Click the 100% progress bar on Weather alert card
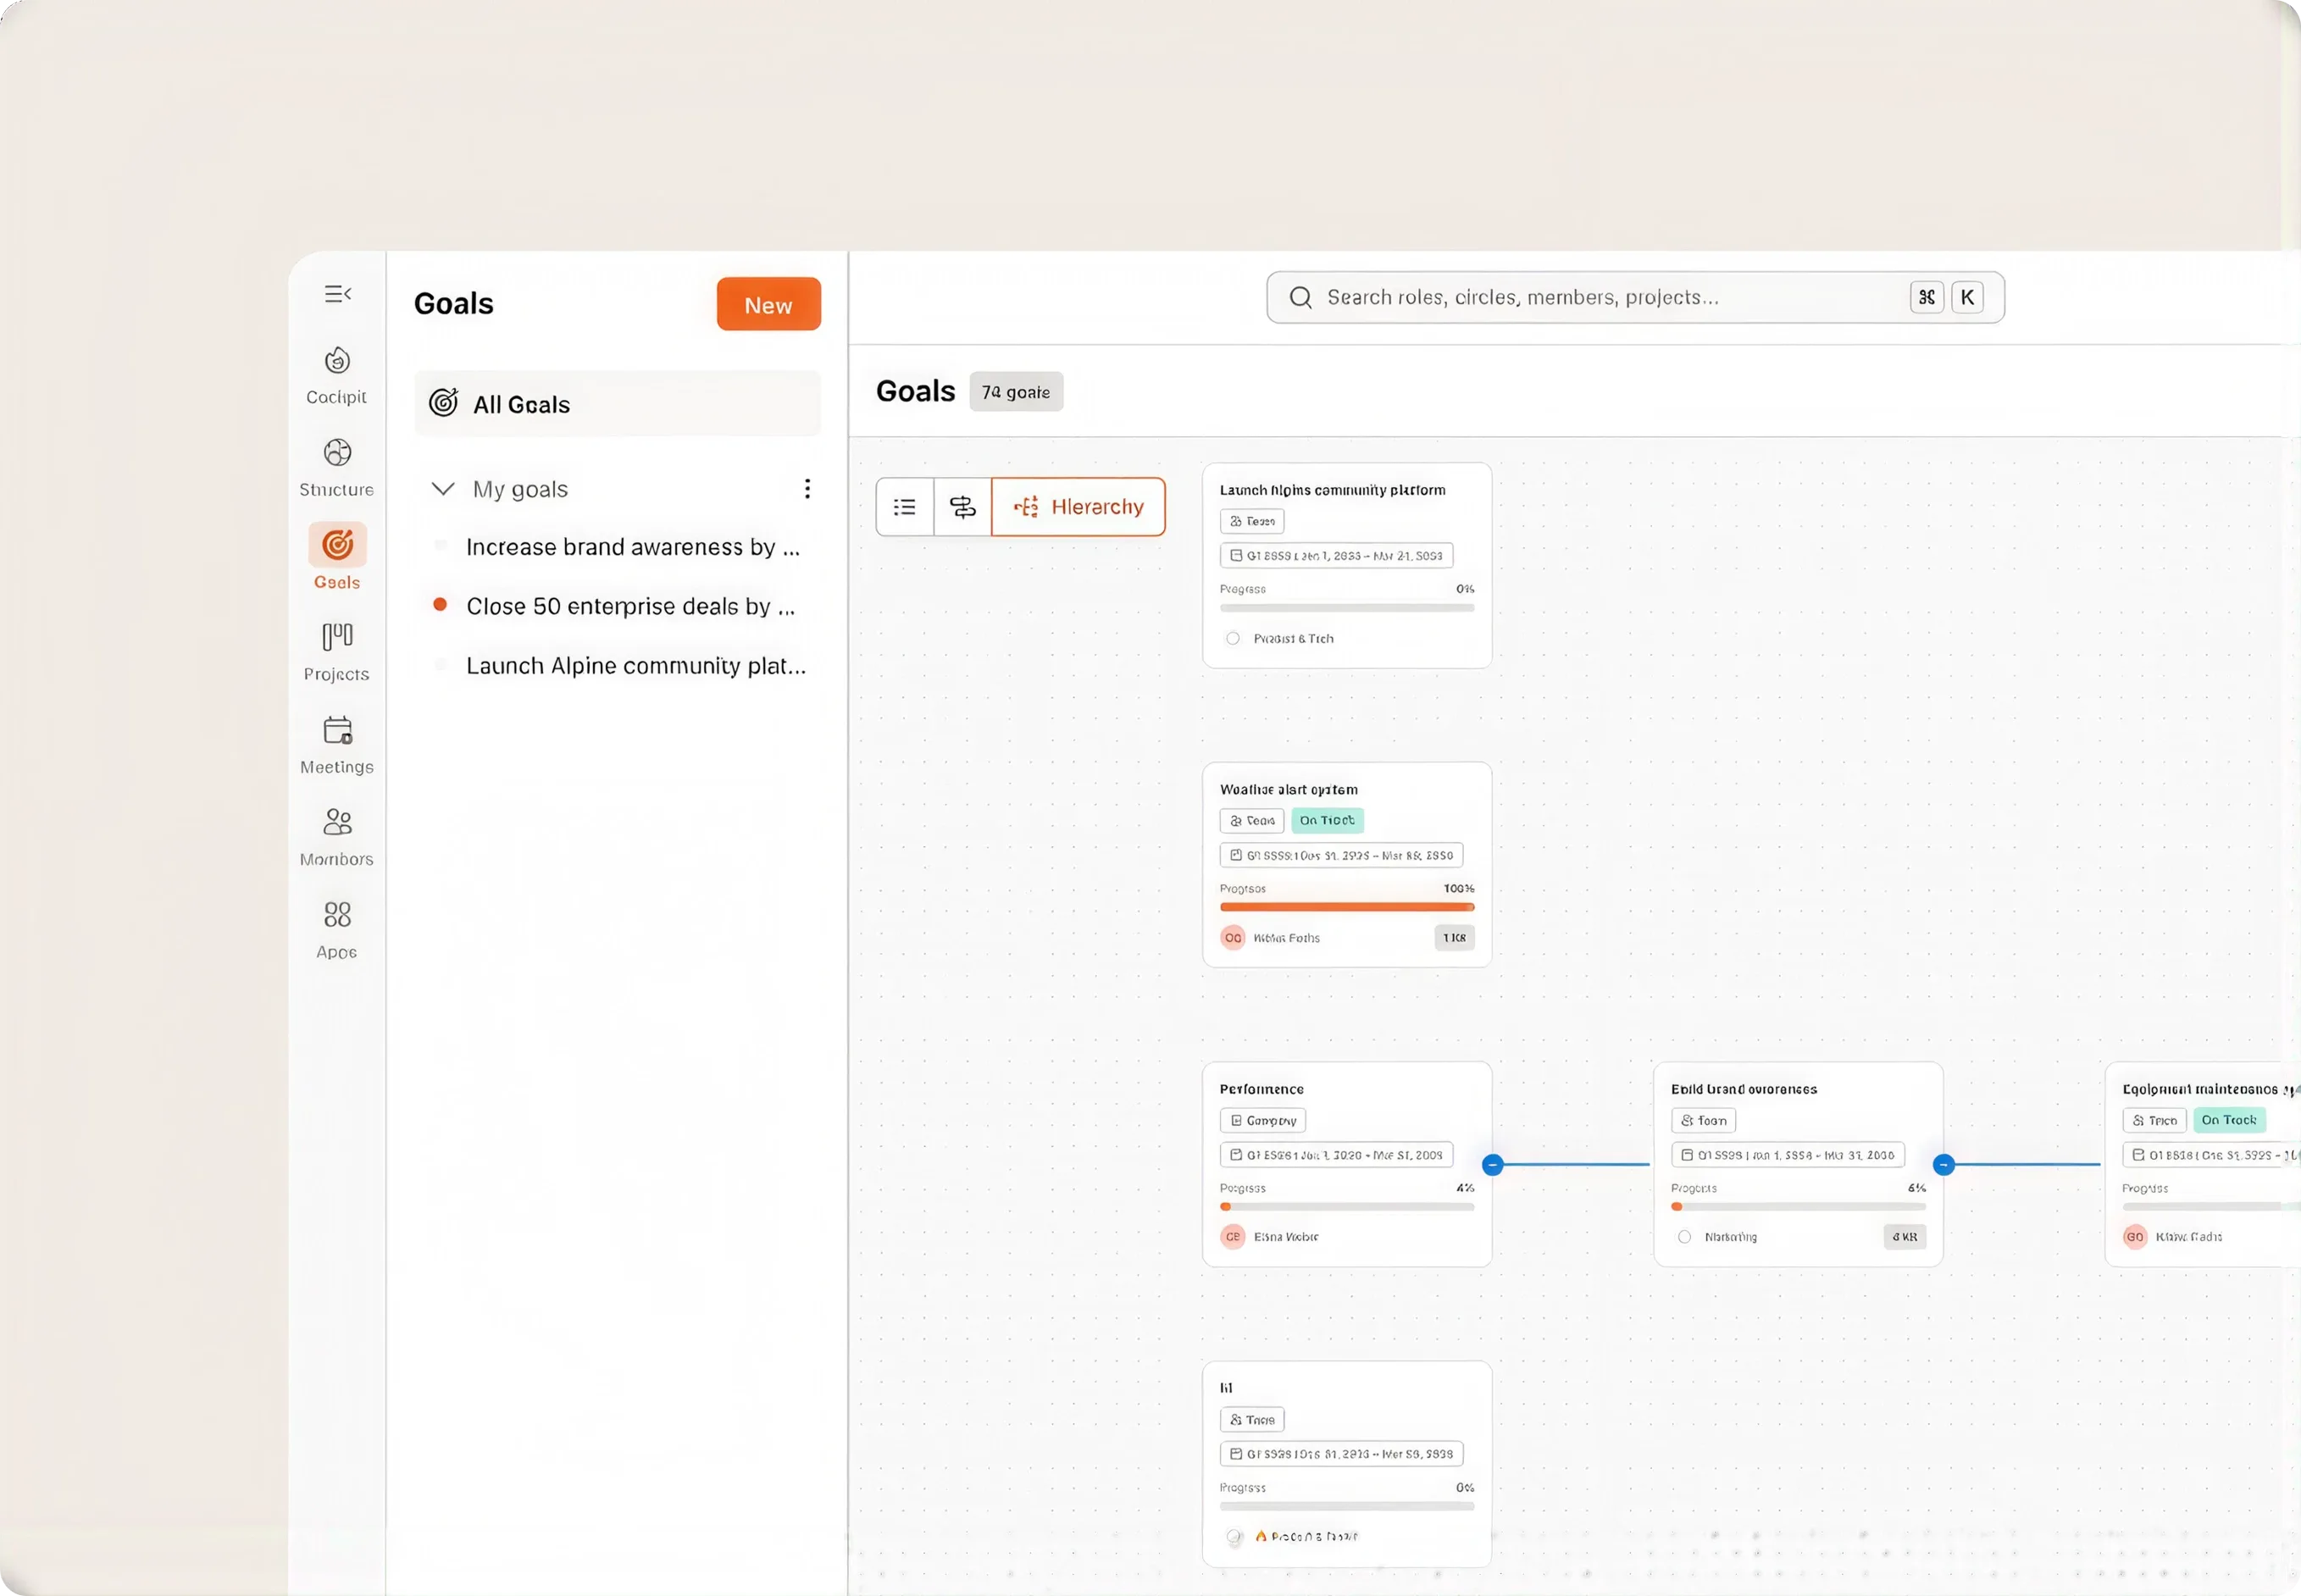The image size is (2301, 1596). point(1347,907)
